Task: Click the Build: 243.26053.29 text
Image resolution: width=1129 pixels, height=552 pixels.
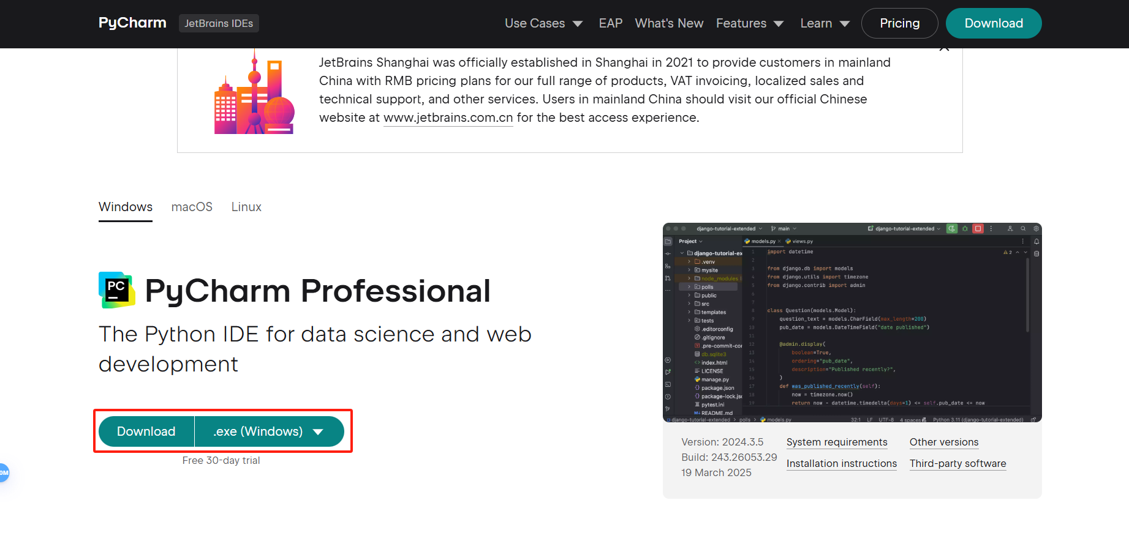Action: [x=729, y=457]
